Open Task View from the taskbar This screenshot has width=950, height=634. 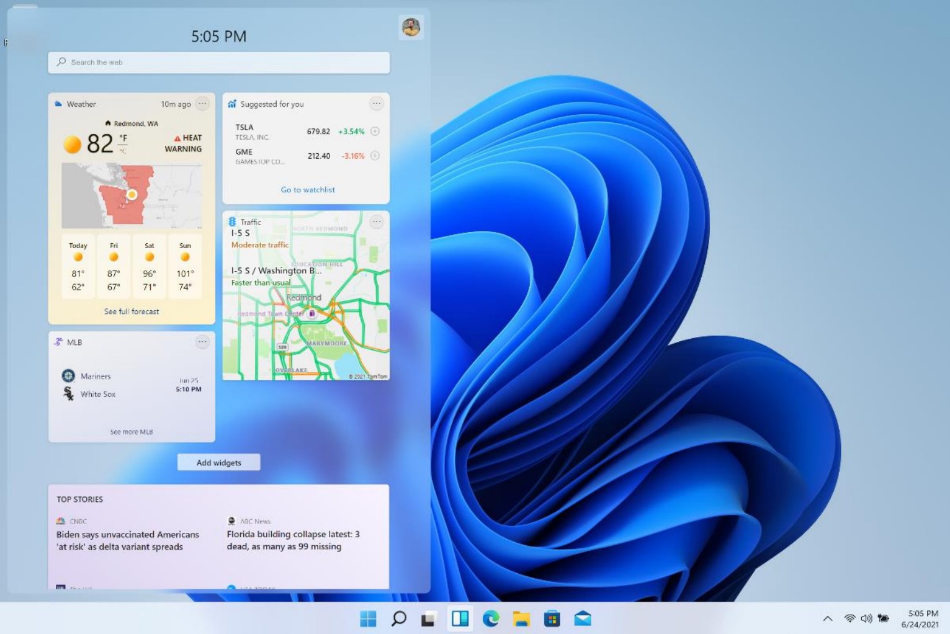pyautogui.click(x=429, y=618)
